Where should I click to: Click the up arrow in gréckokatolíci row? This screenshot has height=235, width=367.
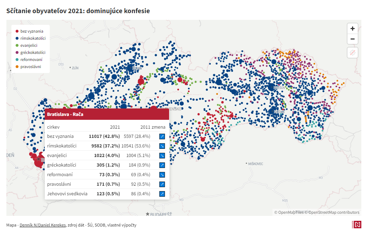(162, 165)
